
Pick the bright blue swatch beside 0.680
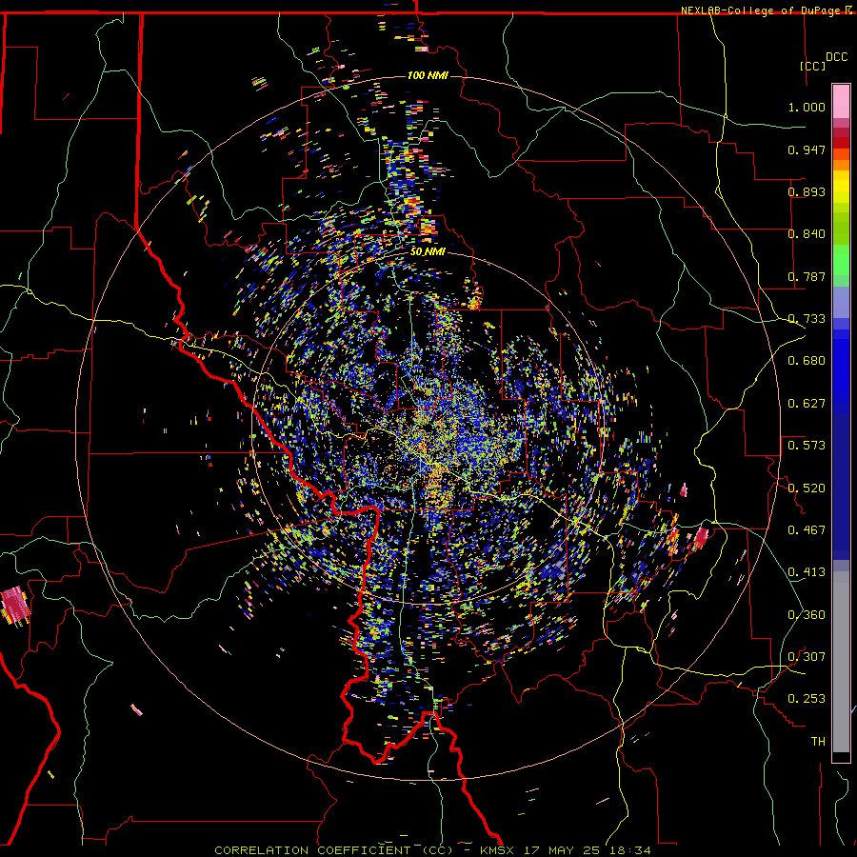click(841, 367)
